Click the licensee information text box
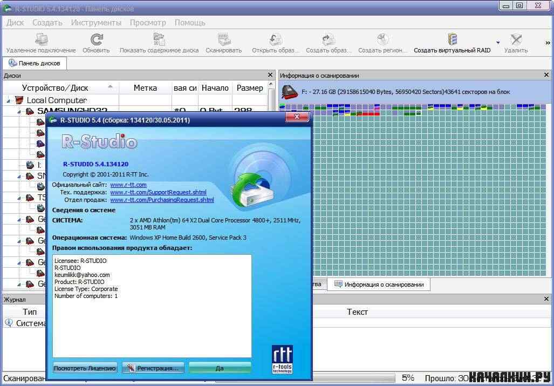This screenshot has height=386, width=554. [152, 306]
